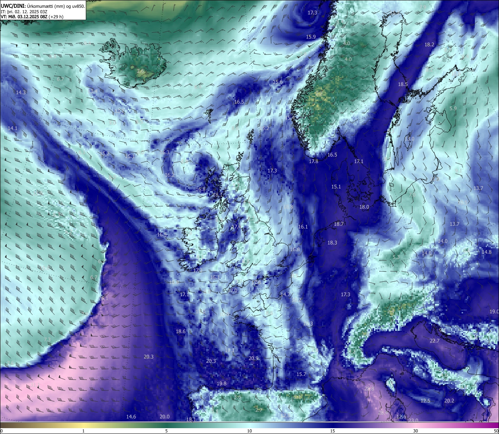Click the 'VT: Mið. 03.12.2025 08Z (+29 h)' line
This screenshot has width=499, height=434.
[x=32, y=17]
